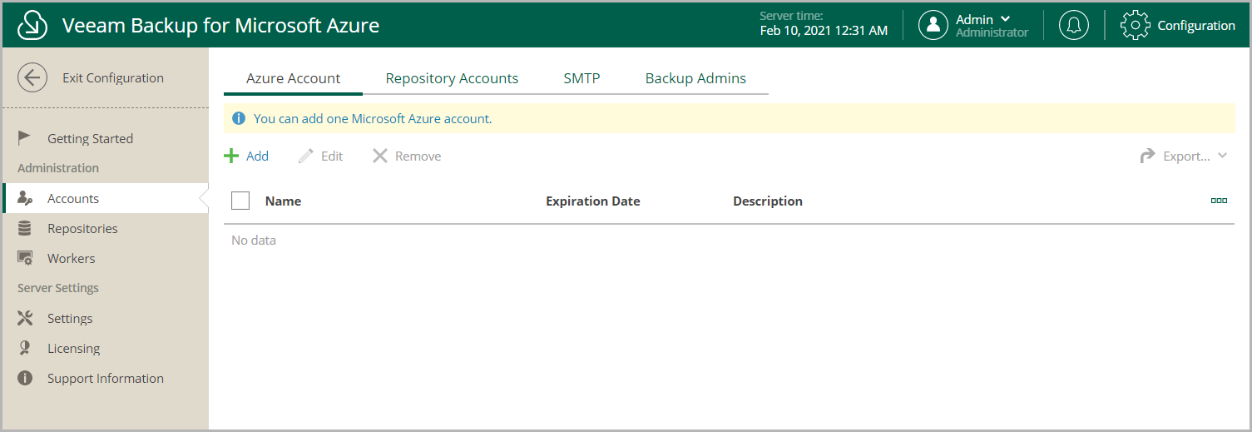Click the green plus Add icon
This screenshot has height=432, width=1252.
coord(231,156)
